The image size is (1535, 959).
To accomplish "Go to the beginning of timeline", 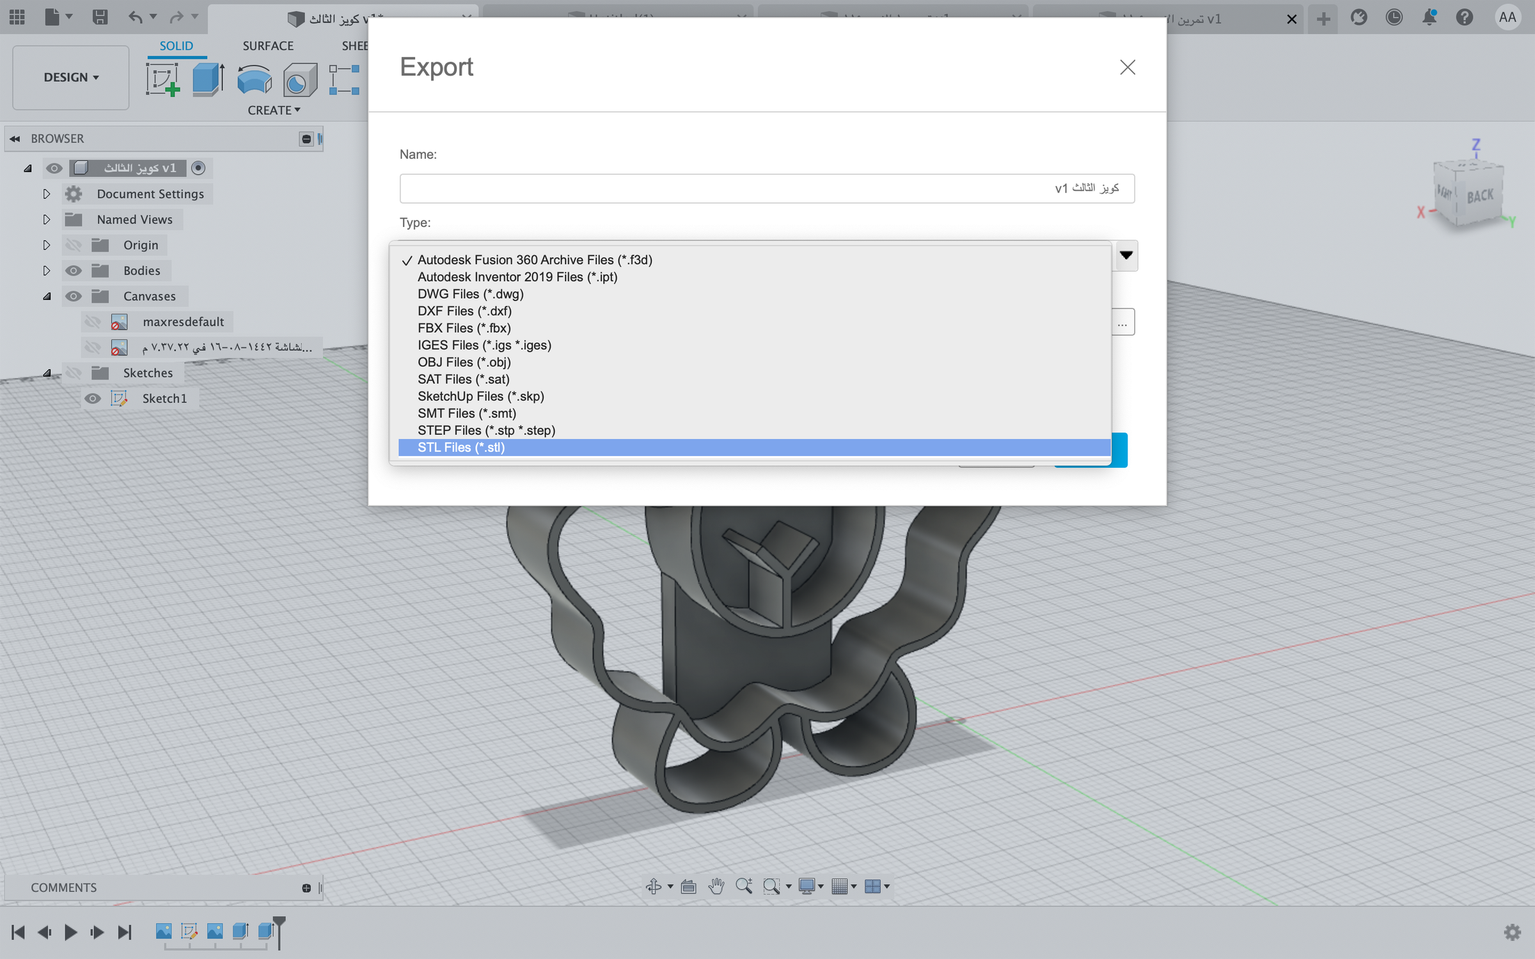I will point(19,932).
